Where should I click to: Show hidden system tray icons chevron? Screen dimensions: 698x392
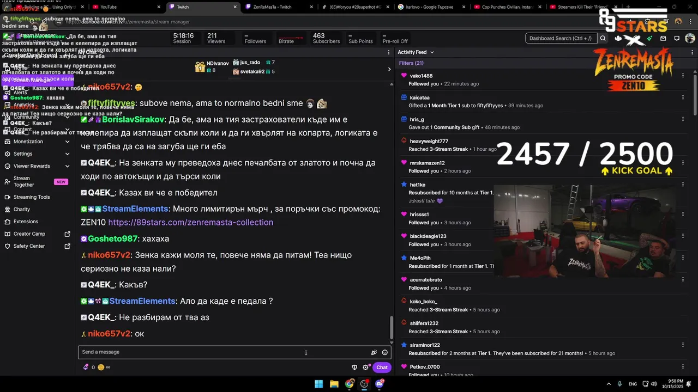(x=609, y=384)
